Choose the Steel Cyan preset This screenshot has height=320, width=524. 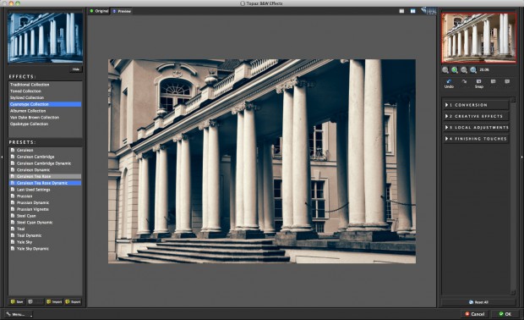[x=45, y=216]
